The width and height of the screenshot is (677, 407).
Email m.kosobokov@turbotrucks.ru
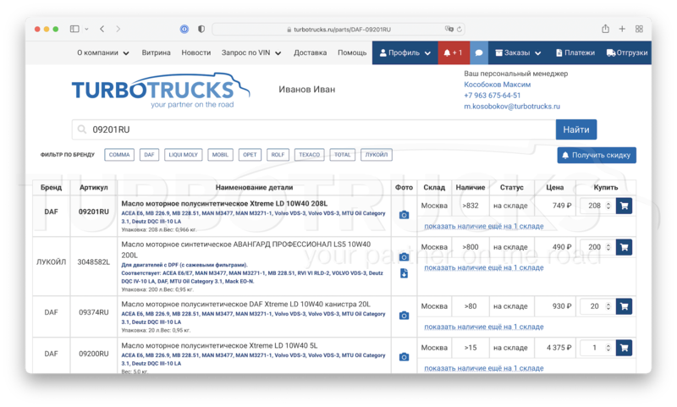[x=512, y=106]
